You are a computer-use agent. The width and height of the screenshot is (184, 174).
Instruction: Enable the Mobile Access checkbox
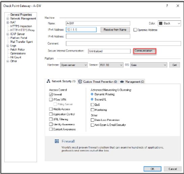point(51,109)
